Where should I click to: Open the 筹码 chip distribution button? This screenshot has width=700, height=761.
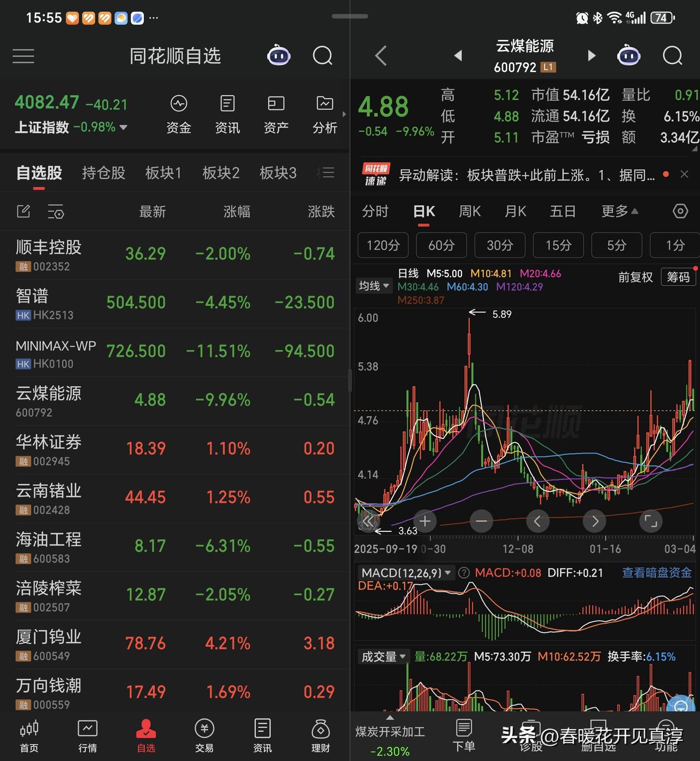678,277
